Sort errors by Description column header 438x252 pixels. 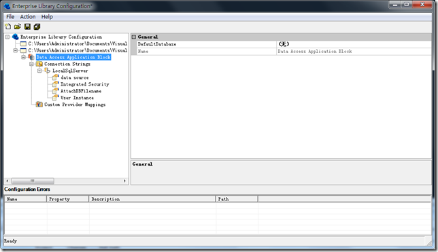(152, 199)
